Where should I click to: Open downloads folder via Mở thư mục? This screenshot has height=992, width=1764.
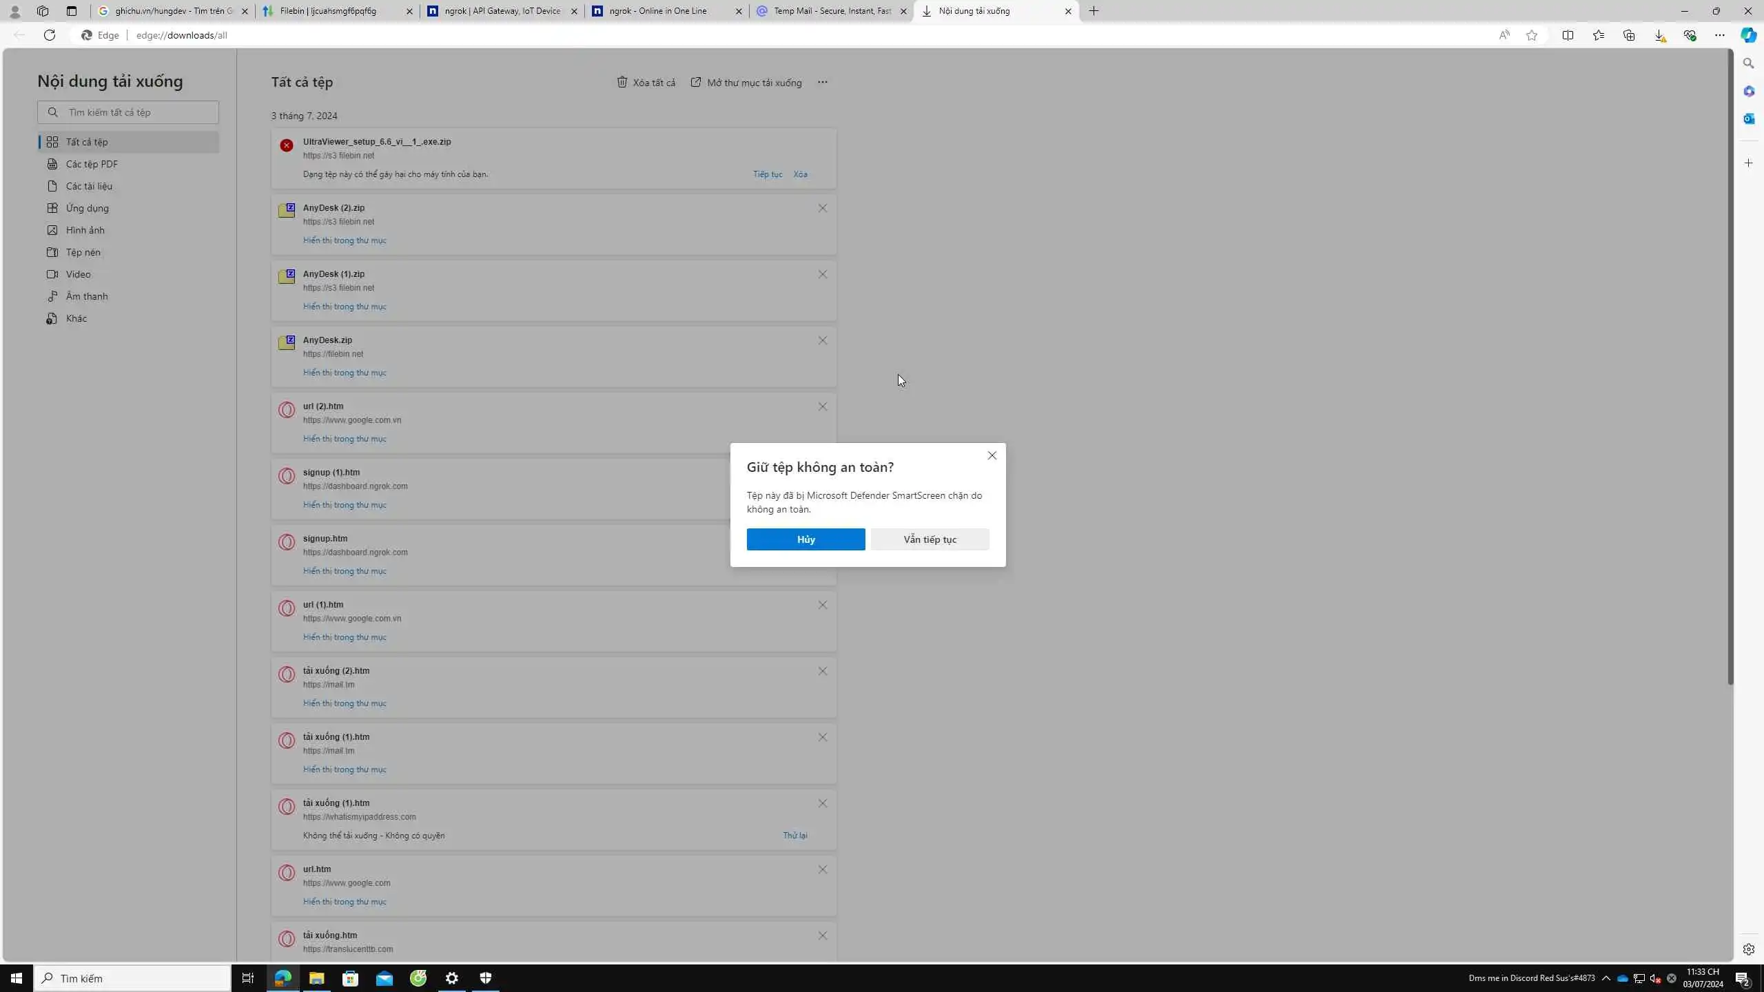pos(746,83)
